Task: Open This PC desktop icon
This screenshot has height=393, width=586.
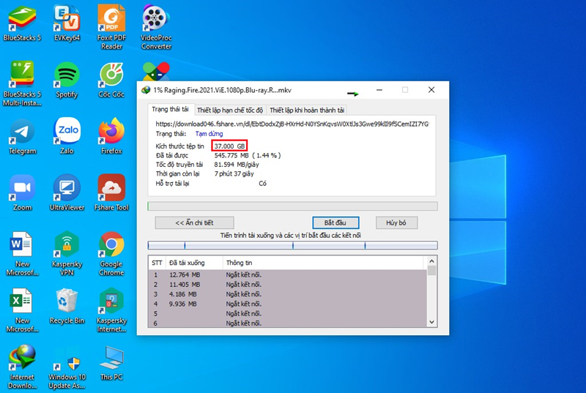Action: (x=111, y=363)
